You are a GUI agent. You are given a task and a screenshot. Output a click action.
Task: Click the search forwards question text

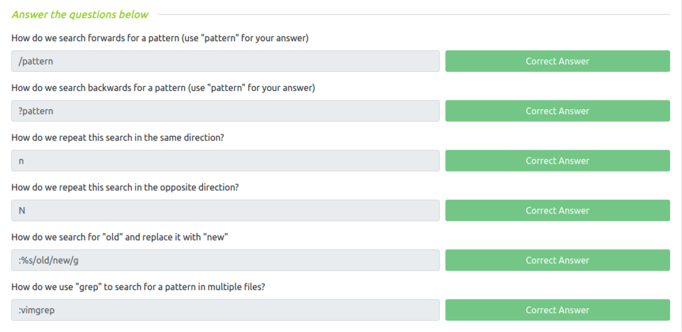coord(160,38)
